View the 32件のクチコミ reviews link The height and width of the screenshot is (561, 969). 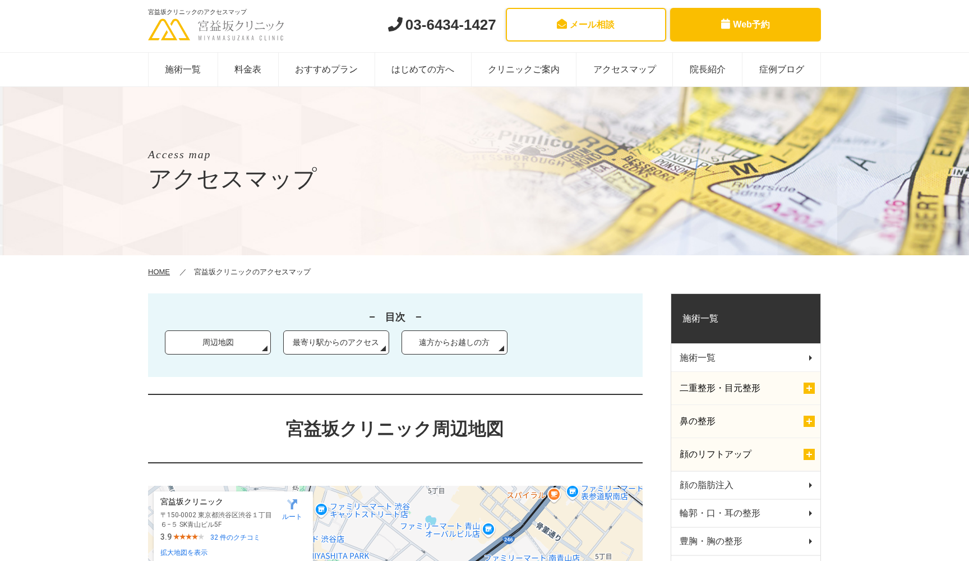234,537
